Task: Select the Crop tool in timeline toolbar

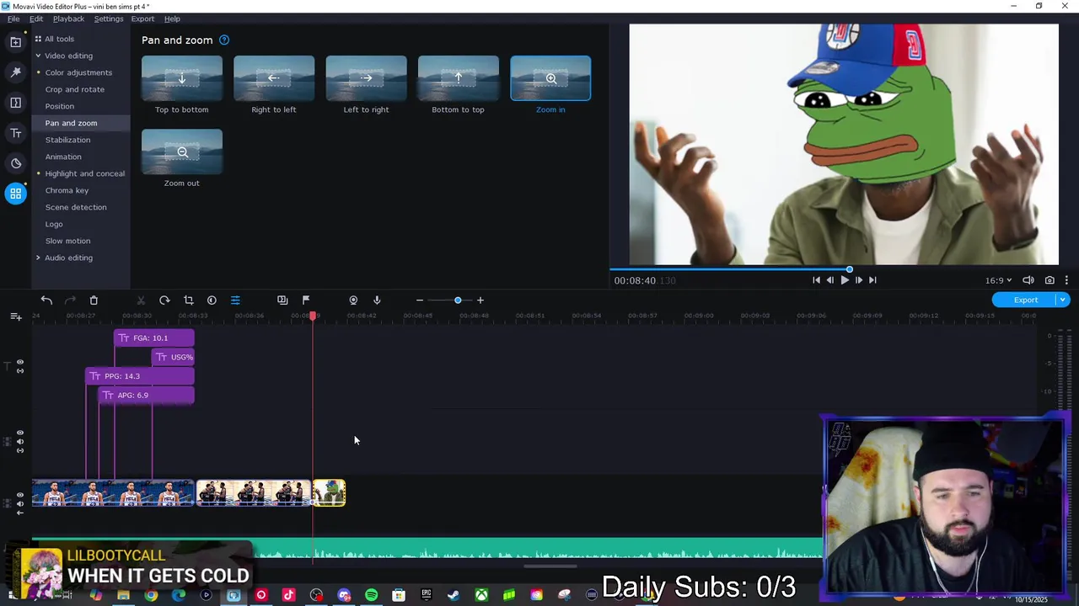Action: coord(188,300)
